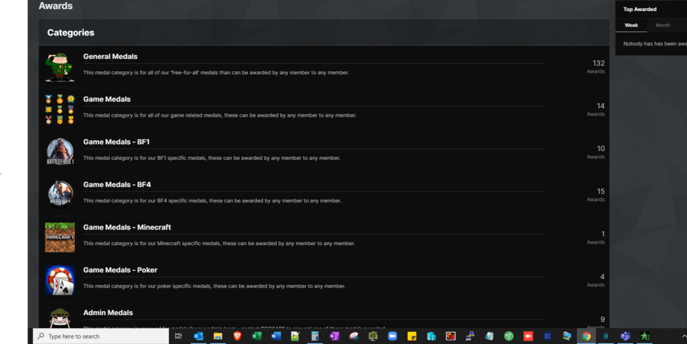Open File Explorer from the taskbar
The image size is (687, 344).
point(218,336)
